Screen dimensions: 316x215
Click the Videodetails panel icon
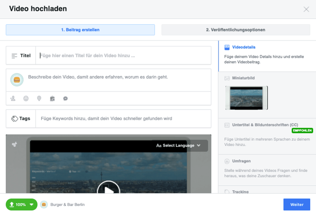227,47
